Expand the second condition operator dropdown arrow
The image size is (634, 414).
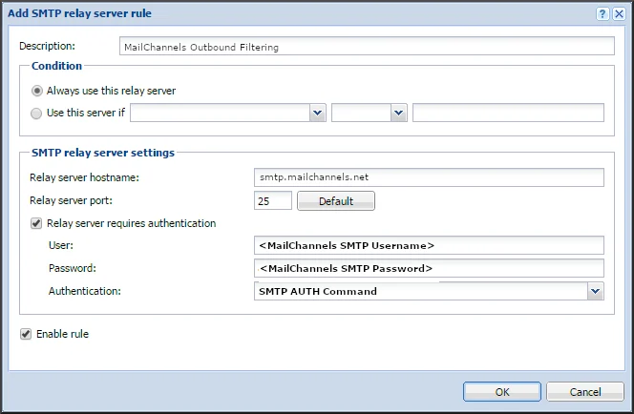coord(399,113)
